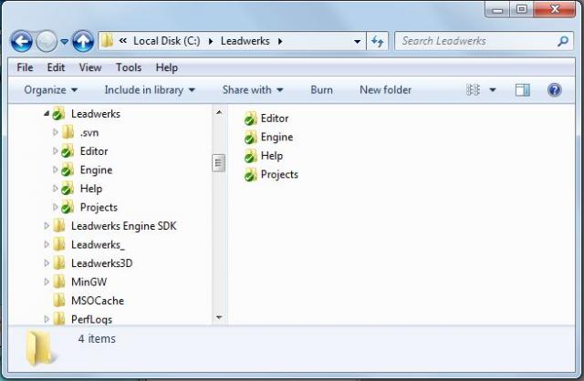Click Projects folder icon in file list
Image resolution: width=584 pixels, height=381 pixels.
coord(250,174)
